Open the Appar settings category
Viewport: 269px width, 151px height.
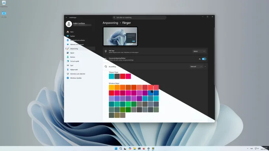80,53
